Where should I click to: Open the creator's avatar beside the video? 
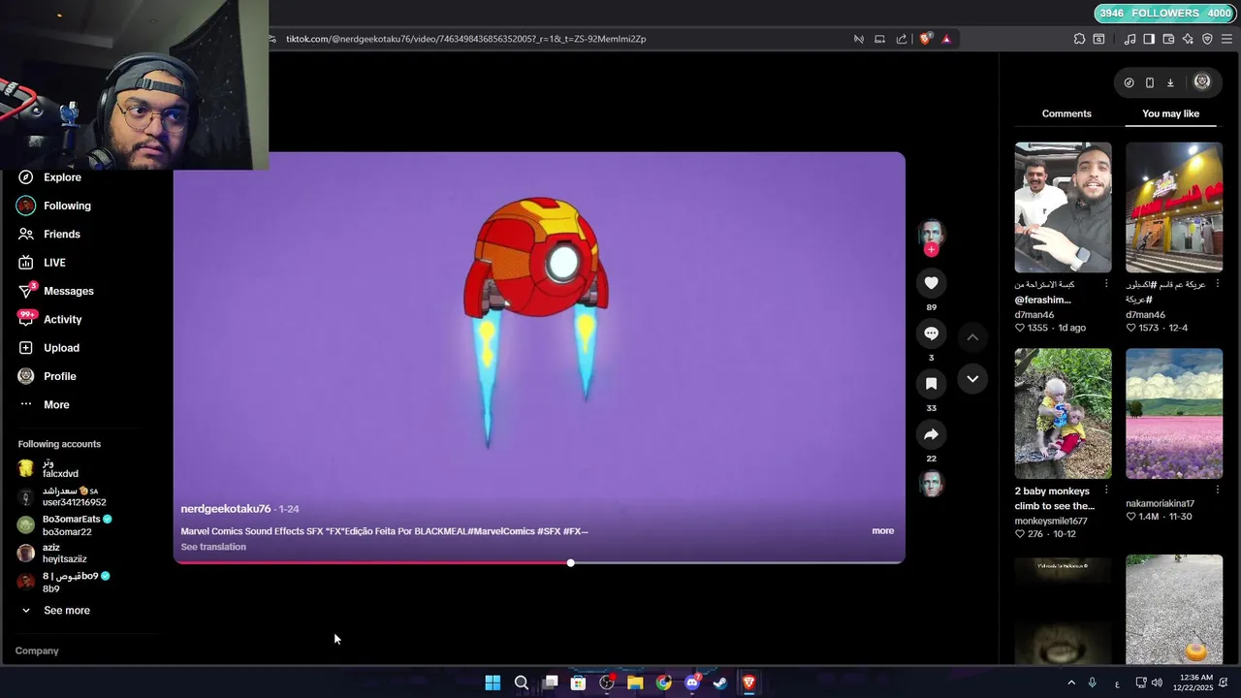click(x=931, y=233)
